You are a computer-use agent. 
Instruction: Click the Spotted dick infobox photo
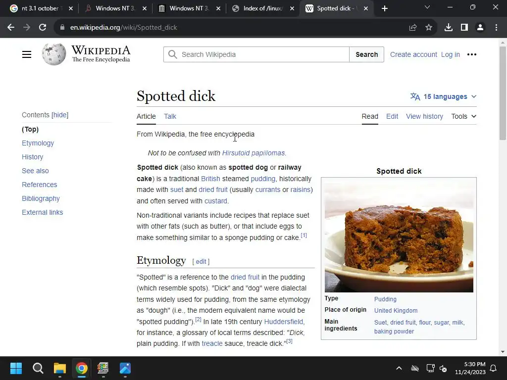click(x=399, y=237)
